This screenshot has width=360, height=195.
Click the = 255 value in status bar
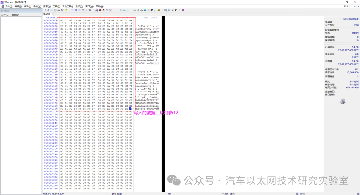(x=225, y=194)
